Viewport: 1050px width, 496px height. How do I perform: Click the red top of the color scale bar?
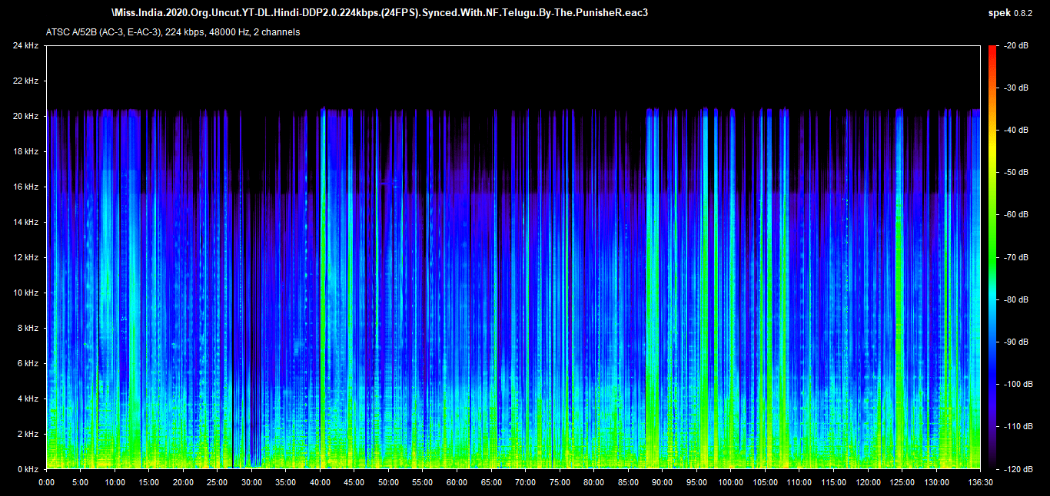[x=992, y=49]
